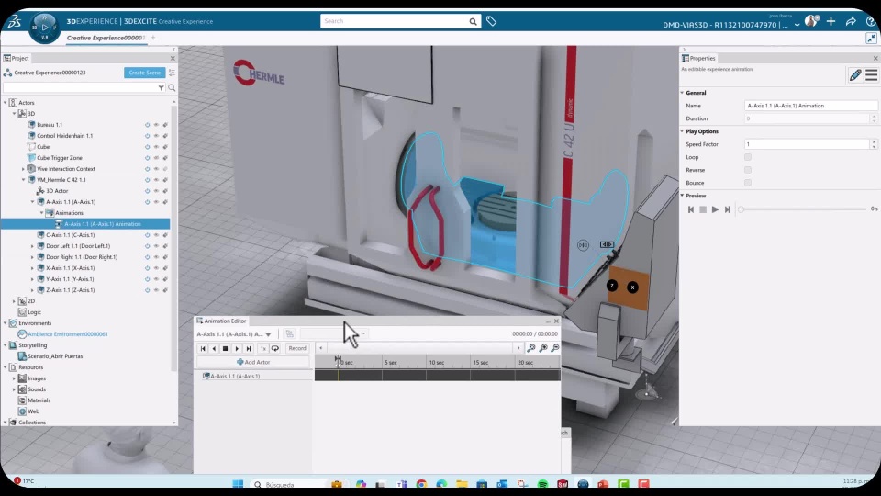881x496 pixels.
Task: Open Ambience Environment00000061 link
Action: point(67,334)
